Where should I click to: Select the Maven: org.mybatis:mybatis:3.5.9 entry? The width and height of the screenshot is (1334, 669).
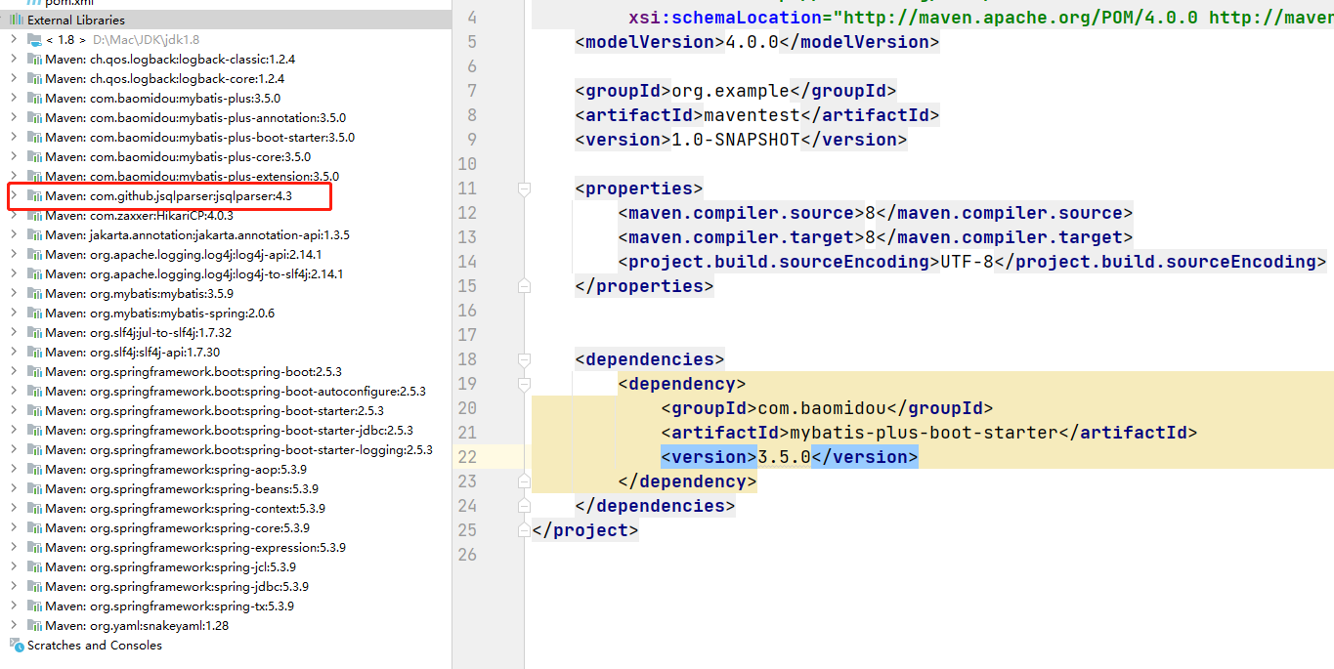pyautogui.click(x=138, y=293)
